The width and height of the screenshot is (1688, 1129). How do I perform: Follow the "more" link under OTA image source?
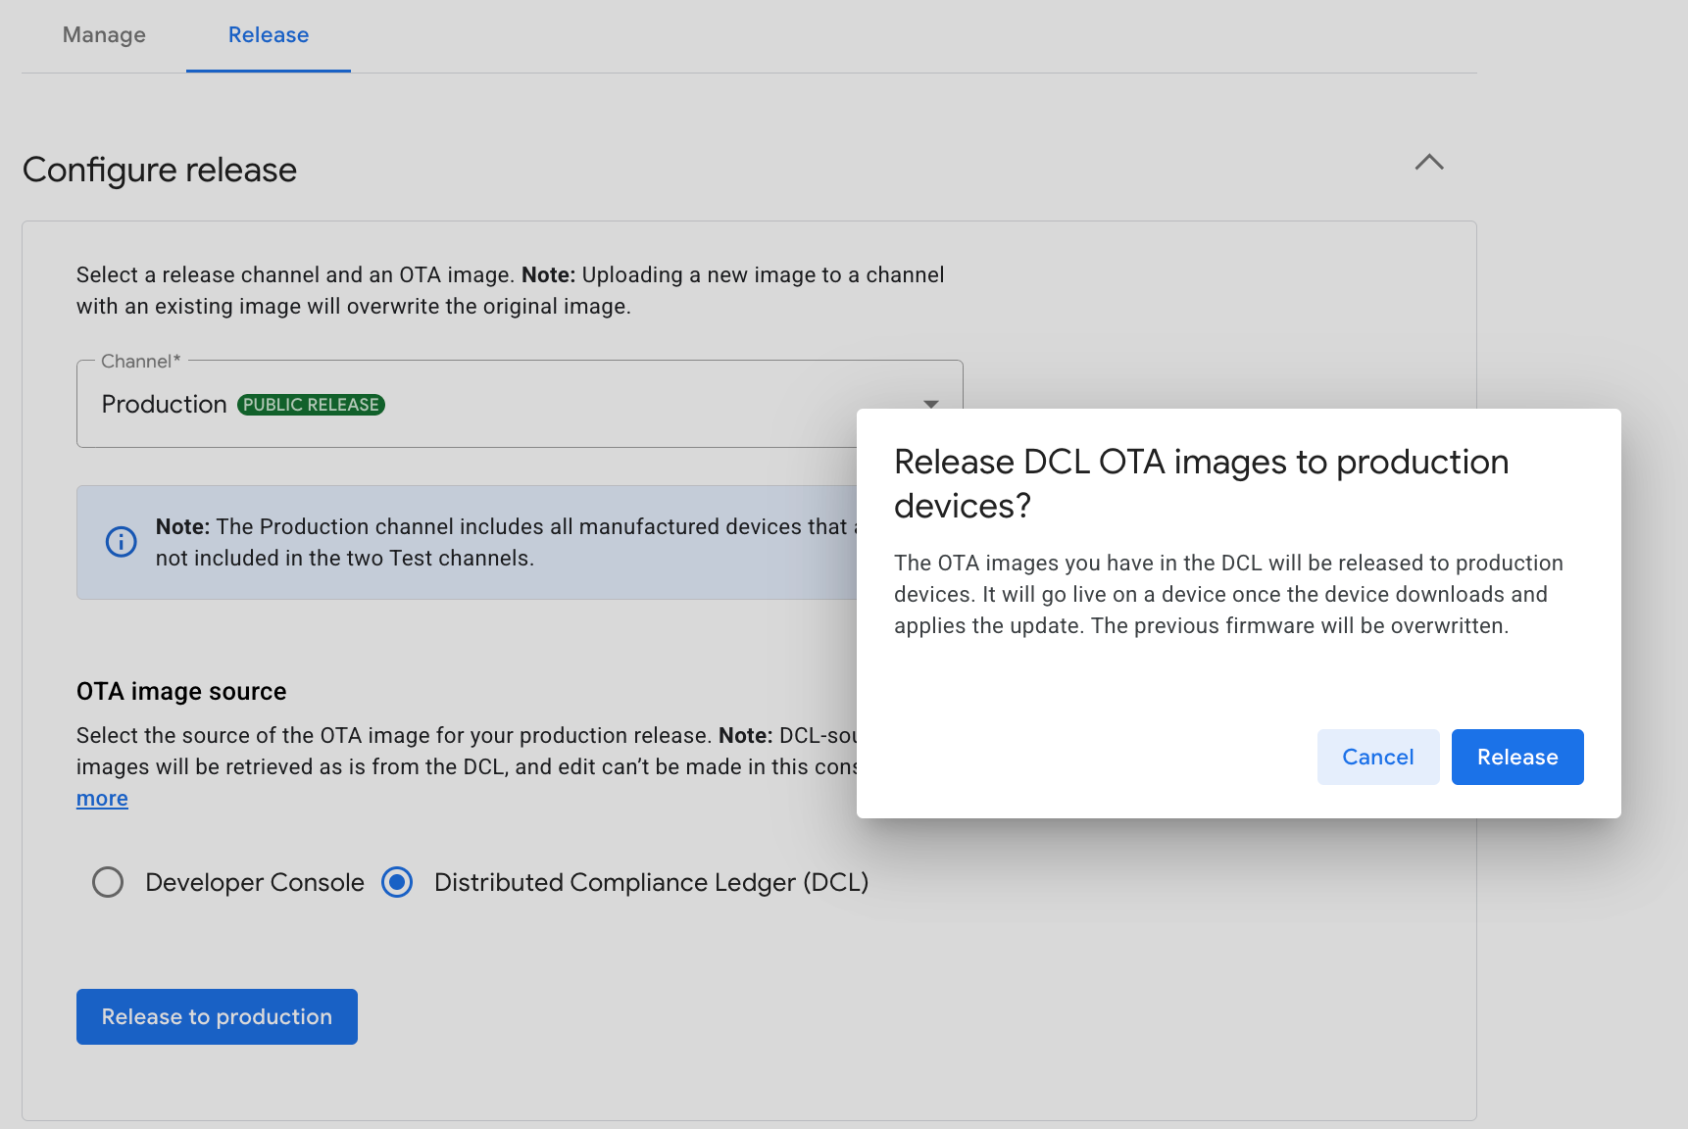[x=102, y=799]
